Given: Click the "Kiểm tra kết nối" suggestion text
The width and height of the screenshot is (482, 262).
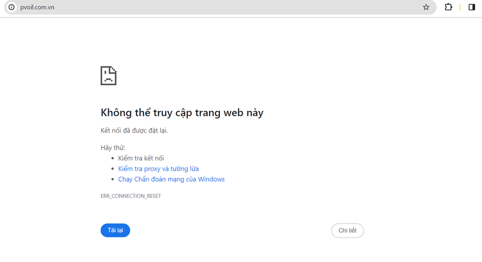Looking at the screenshot, I should [x=141, y=158].
